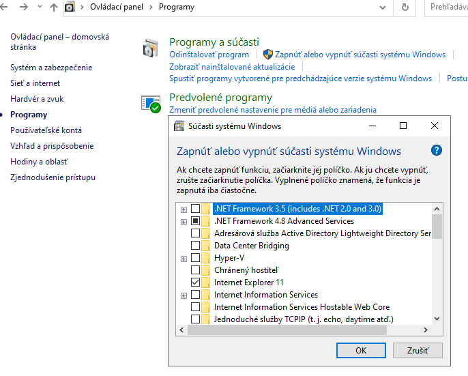468x376 pixels.
Task: Click Programy a súčasti icon
Action: pyautogui.click(x=151, y=48)
